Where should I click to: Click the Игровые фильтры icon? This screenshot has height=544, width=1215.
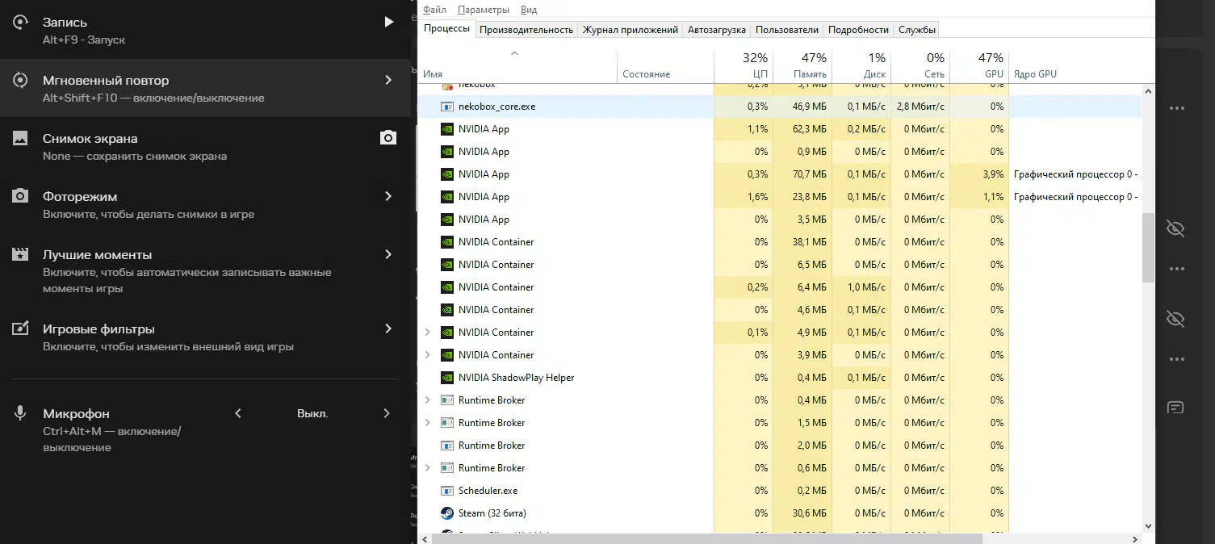coord(20,328)
